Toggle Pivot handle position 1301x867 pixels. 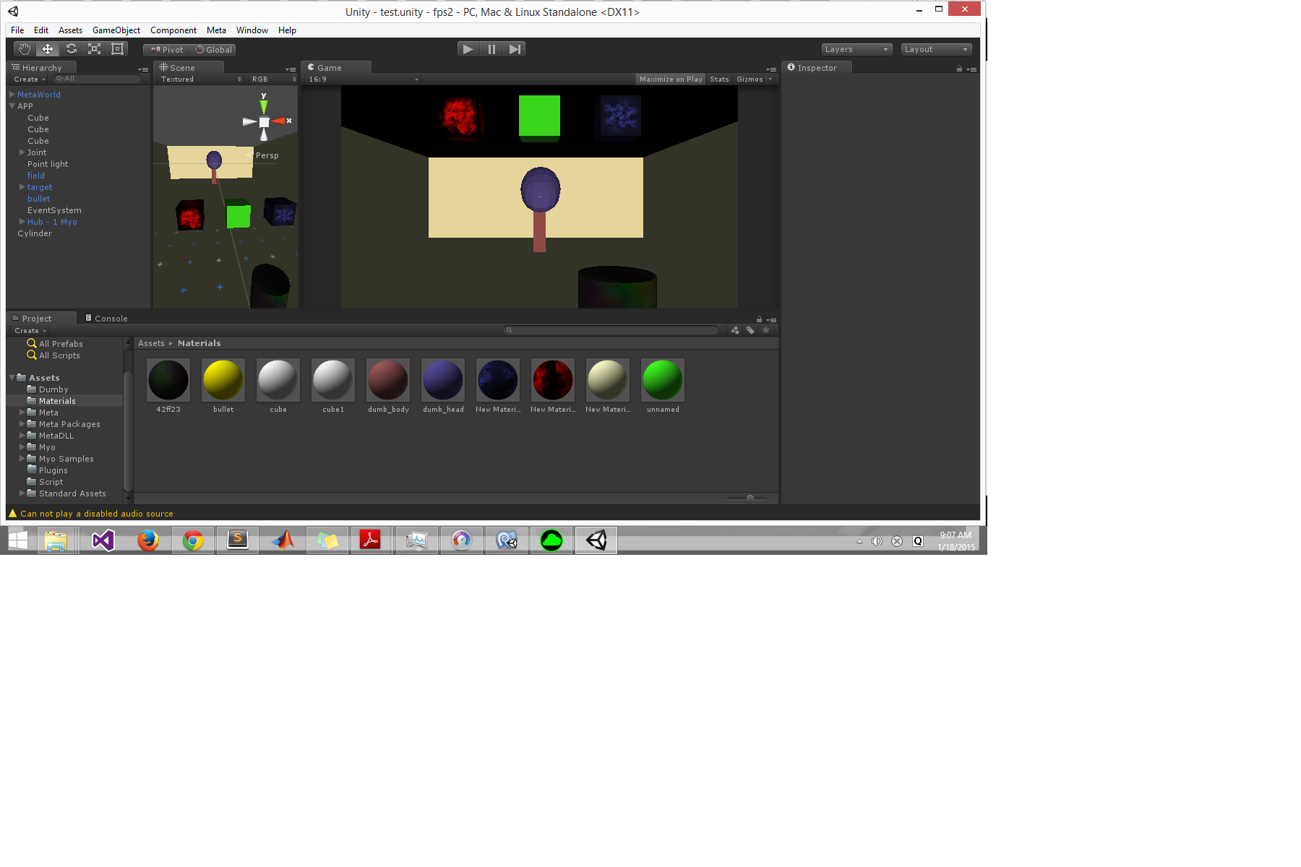166,50
